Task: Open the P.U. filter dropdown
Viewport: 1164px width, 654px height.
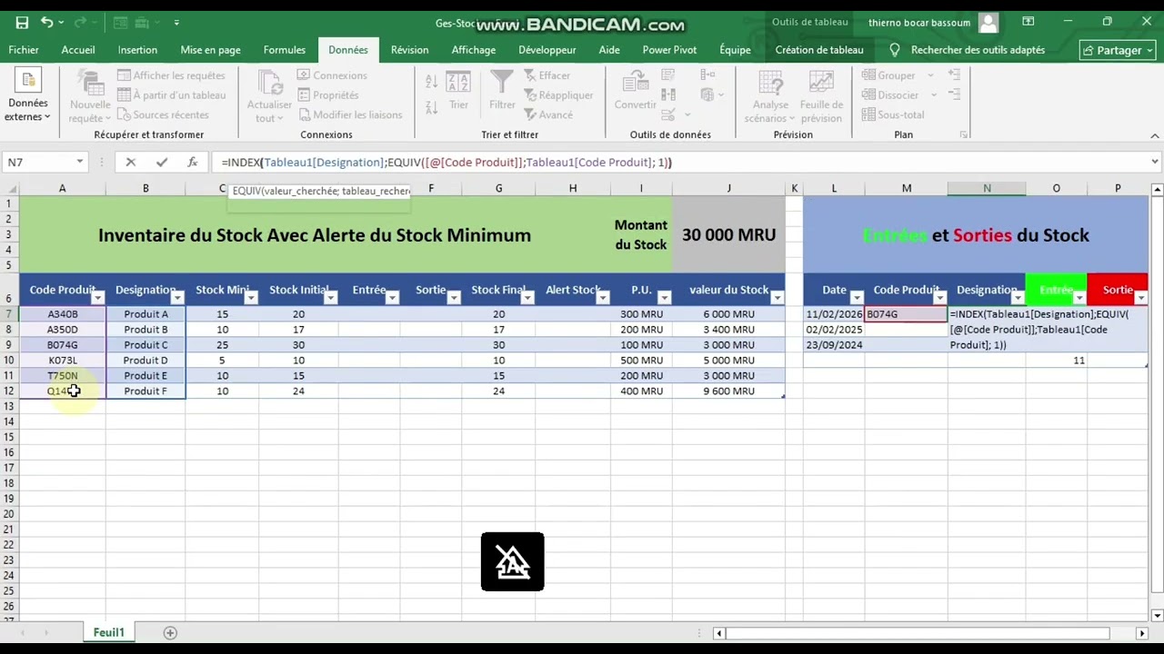Action: 664,298
